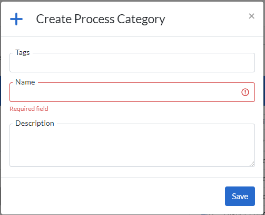
Task: Save the new process category
Action: [x=240, y=196]
